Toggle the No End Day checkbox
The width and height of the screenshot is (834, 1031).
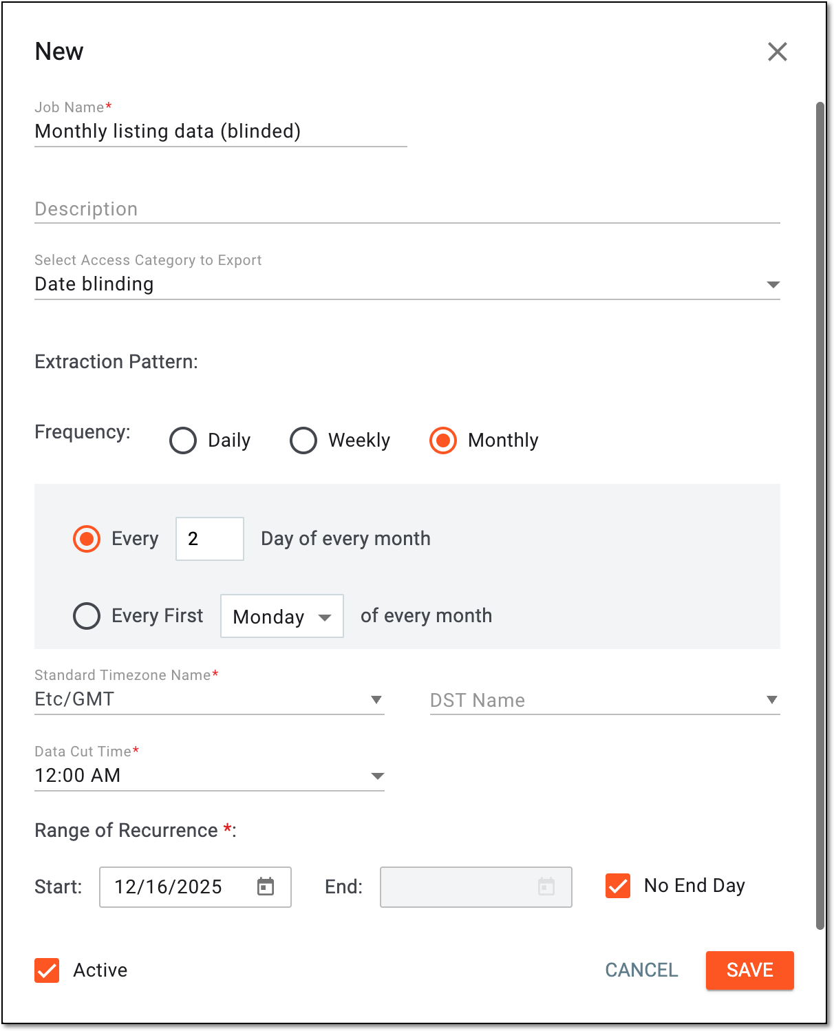(618, 886)
